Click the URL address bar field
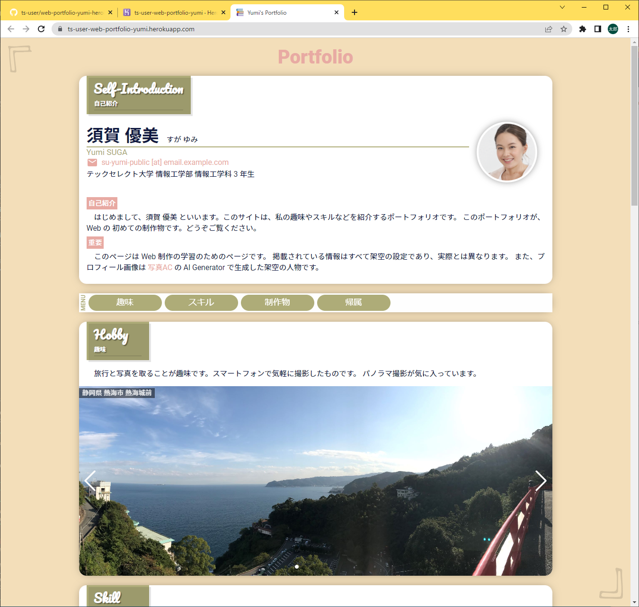639x607 pixels. click(303, 29)
